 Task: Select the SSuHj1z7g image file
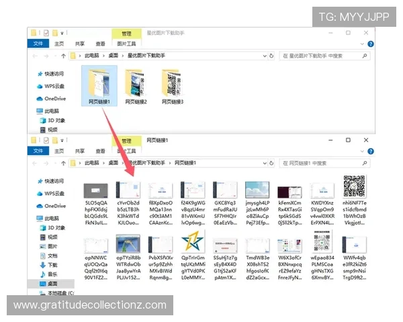[225, 259]
